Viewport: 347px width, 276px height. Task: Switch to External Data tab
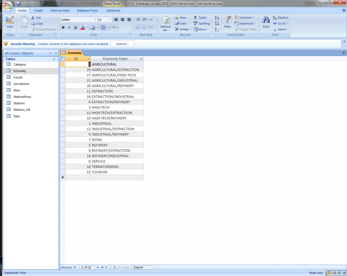pos(60,11)
